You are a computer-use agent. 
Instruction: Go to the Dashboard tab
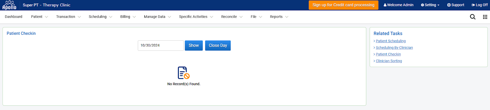[13, 17]
